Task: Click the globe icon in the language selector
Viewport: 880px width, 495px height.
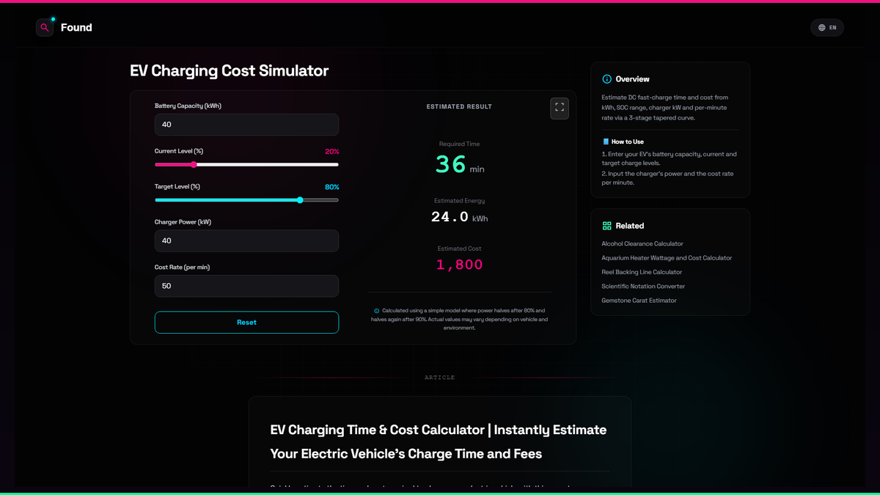Action: (x=822, y=28)
